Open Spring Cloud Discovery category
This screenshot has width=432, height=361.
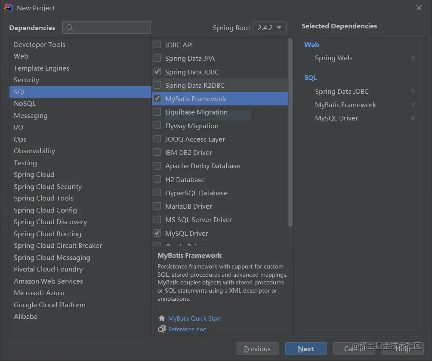(80, 222)
